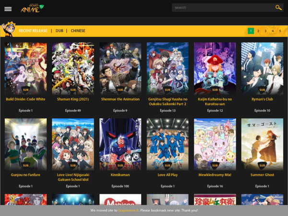Image resolution: width=288 pixels, height=216 pixels.
Task: Click the Naruto mascot icon
Action: coord(9,29)
